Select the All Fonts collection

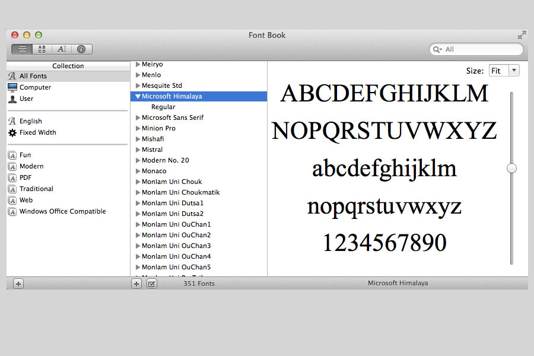[68, 76]
